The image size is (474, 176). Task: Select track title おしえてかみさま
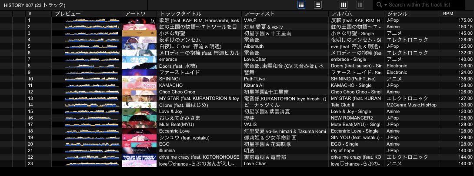point(180,118)
